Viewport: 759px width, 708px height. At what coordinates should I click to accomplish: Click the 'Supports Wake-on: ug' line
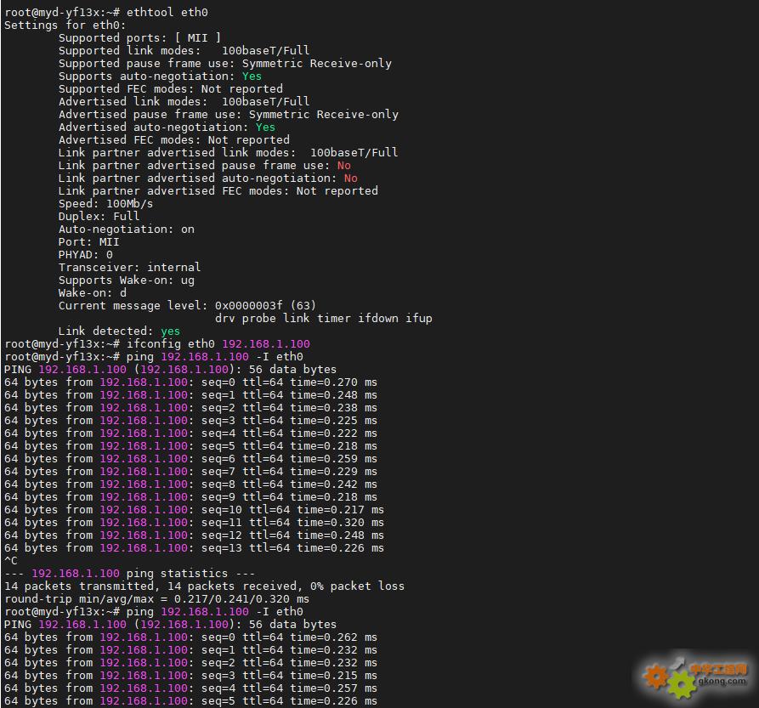point(129,280)
